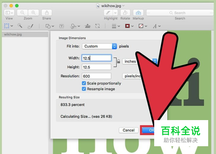Click the blue OK button
216x154 pixels.
tap(148, 130)
